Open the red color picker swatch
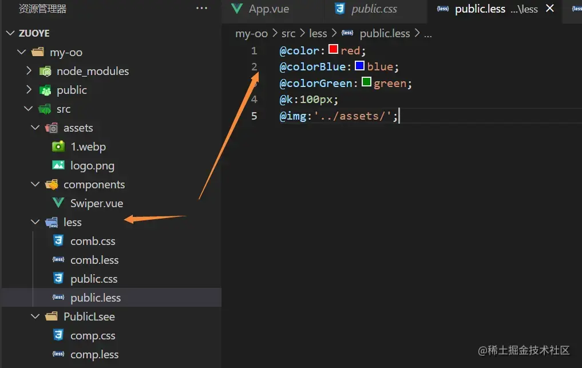Viewport: 582px width, 368px height. click(333, 49)
